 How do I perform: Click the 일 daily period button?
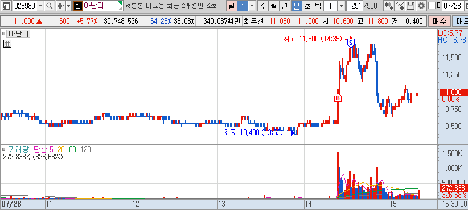point(231,6)
